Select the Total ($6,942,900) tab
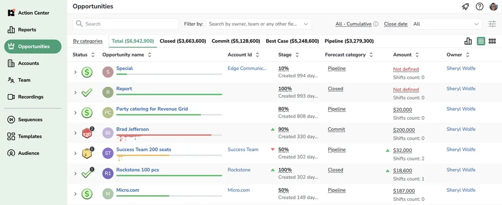 (132, 41)
